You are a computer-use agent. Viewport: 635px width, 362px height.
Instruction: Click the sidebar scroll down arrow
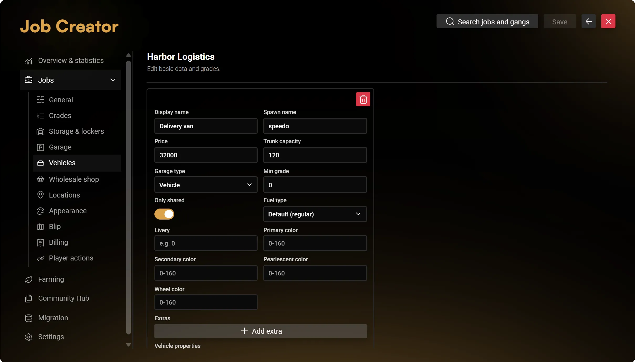pyautogui.click(x=128, y=345)
